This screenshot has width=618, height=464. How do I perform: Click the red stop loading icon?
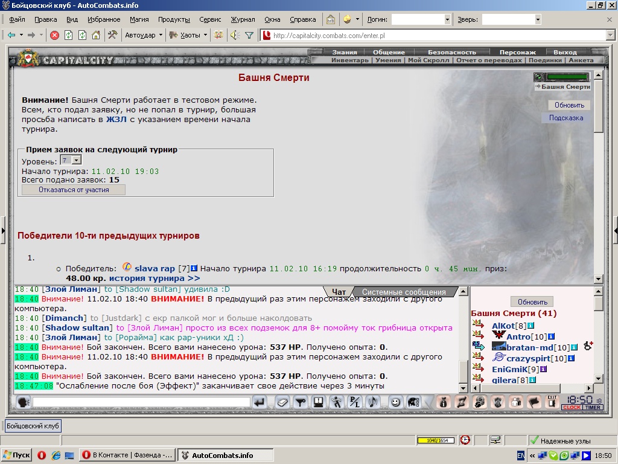[x=55, y=35]
